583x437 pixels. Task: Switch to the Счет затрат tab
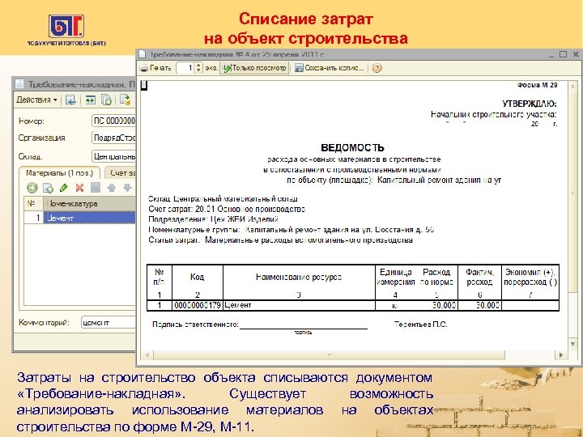point(120,173)
